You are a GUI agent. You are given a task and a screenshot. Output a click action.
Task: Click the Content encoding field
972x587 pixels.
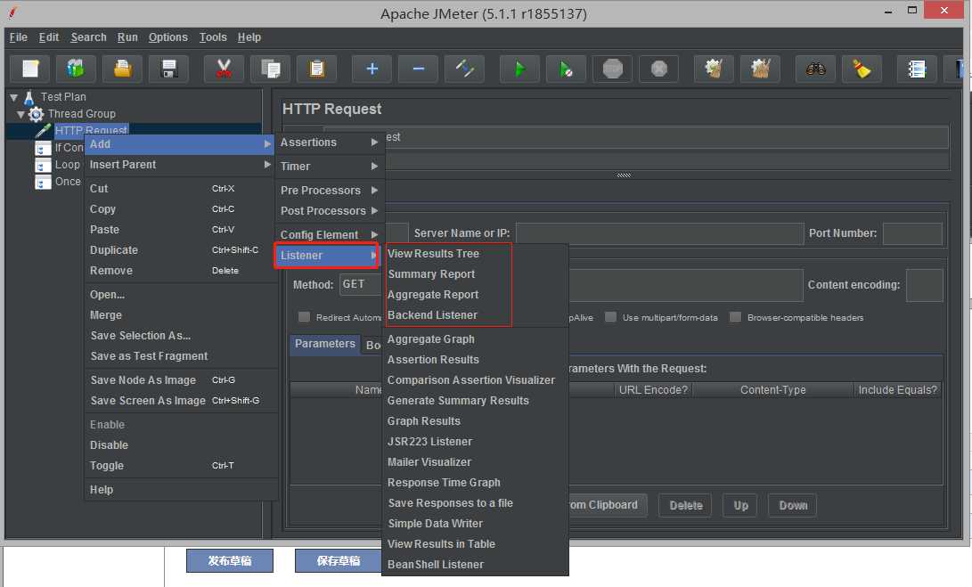[924, 285]
